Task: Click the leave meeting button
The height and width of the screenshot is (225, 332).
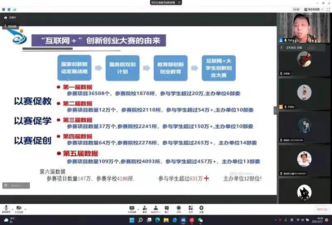Action: pyautogui.click(x=322, y=209)
